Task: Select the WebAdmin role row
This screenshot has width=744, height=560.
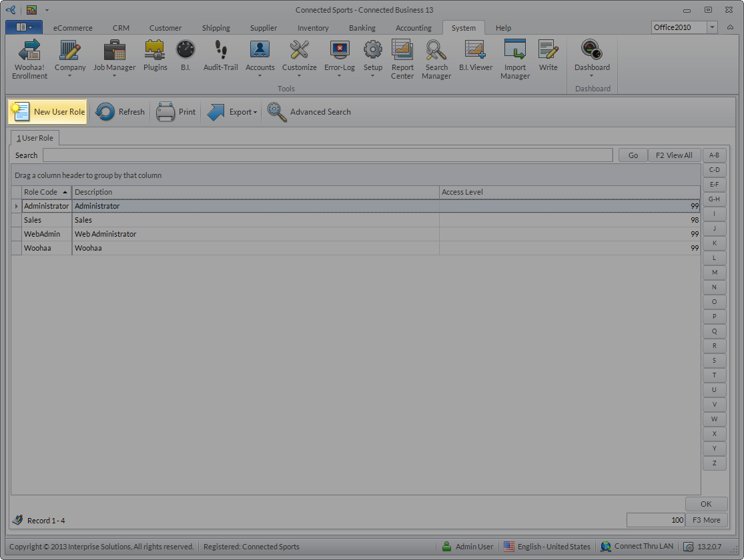Action: pyautogui.click(x=42, y=234)
